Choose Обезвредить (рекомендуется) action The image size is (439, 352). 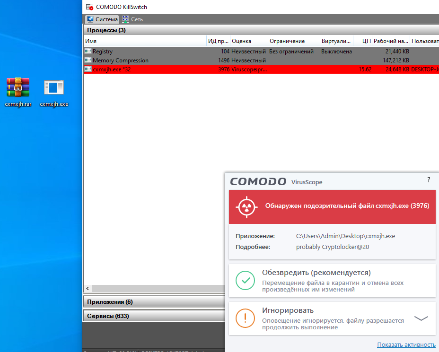click(332, 281)
